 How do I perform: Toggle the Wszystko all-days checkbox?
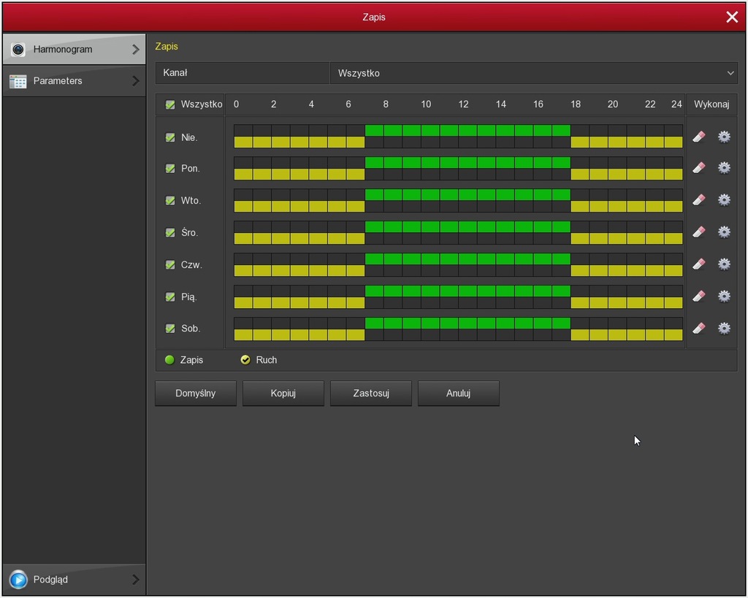pyautogui.click(x=170, y=104)
